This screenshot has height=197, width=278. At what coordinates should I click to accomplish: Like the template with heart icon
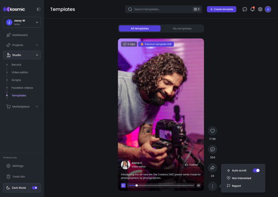click(x=212, y=131)
